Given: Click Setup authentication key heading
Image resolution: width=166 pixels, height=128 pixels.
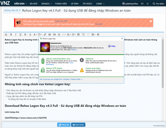Looking at the screenshot, I should pyautogui.click(x=58, y=59).
